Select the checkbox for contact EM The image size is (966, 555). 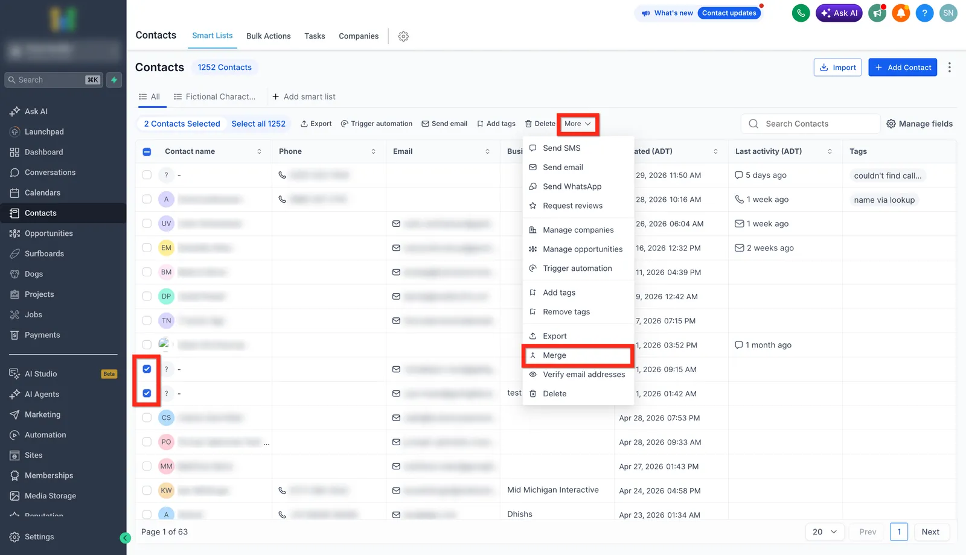pyautogui.click(x=147, y=247)
